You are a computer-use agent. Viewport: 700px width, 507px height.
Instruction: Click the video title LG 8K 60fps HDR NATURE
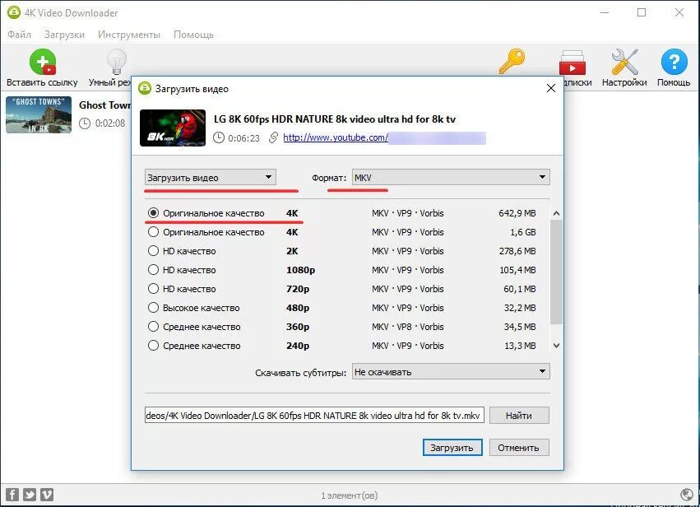[335, 119]
